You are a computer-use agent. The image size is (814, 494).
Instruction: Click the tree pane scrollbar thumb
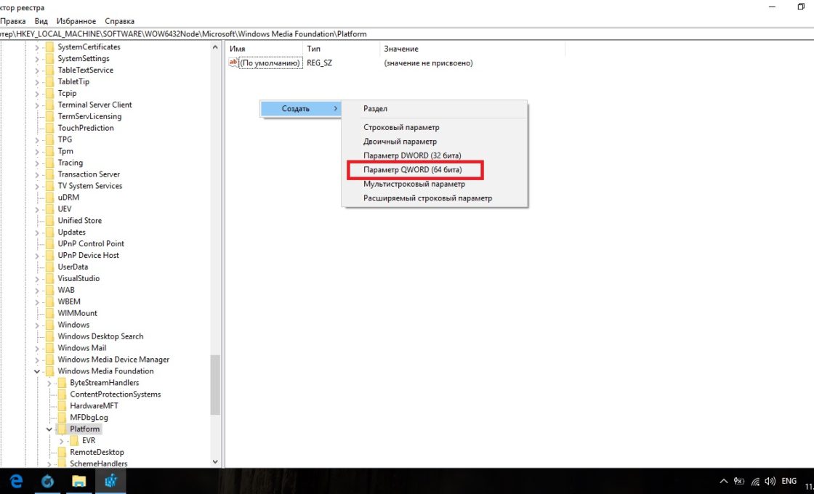(x=215, y=385)
